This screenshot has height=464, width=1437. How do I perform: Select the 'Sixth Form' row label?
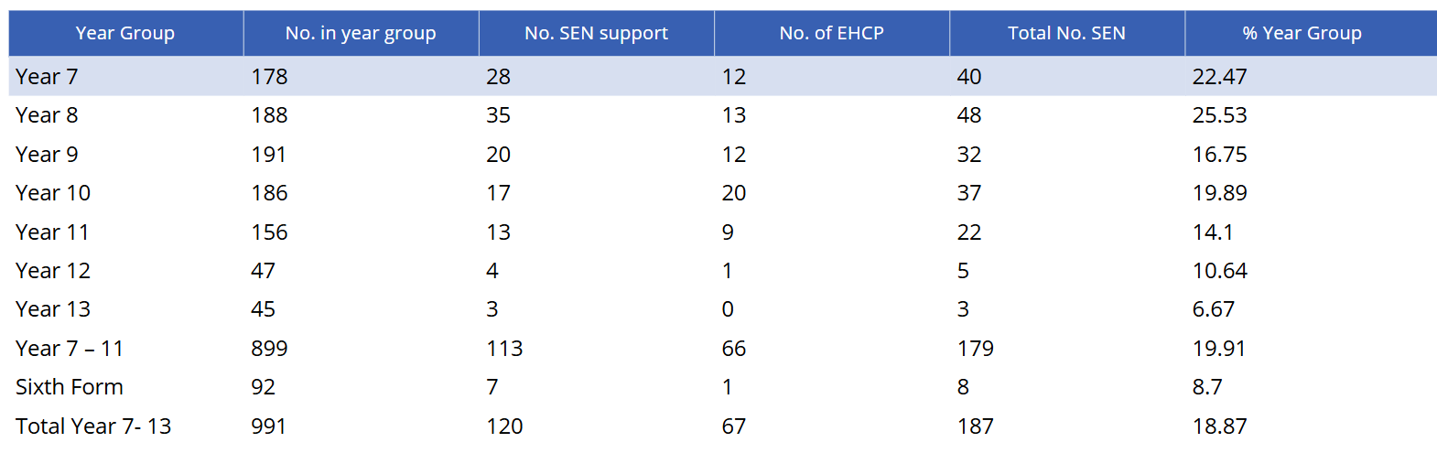coord(70,387)
